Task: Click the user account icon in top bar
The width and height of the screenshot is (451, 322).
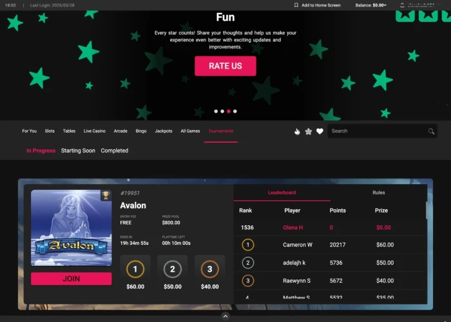Action: [402, 5]
